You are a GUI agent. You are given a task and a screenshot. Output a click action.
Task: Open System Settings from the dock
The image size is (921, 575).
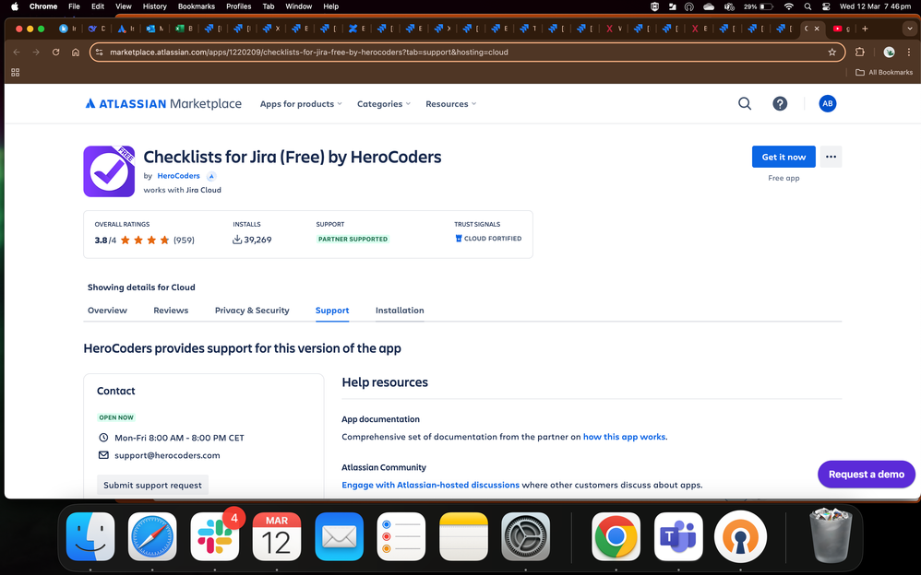coord(526,536)
